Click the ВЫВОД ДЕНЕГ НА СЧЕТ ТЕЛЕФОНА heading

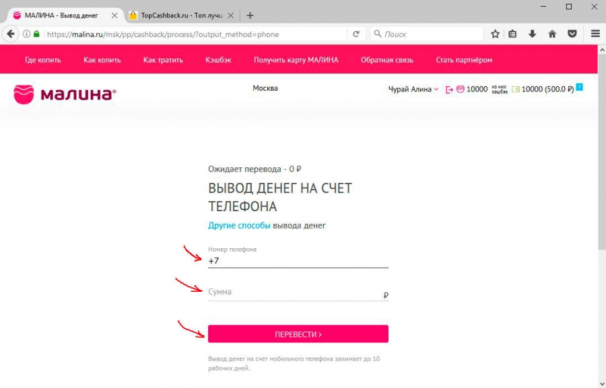tap(280, 197)
